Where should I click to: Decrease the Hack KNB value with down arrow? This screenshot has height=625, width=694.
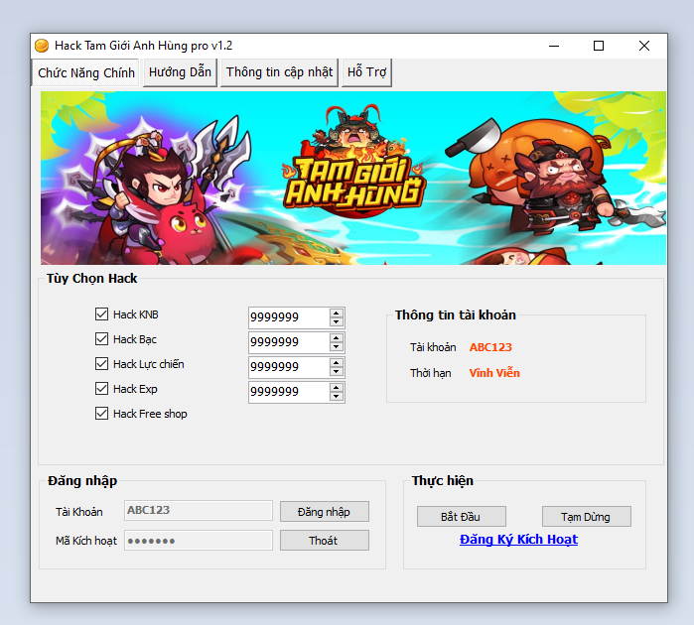tap(337, 322)
